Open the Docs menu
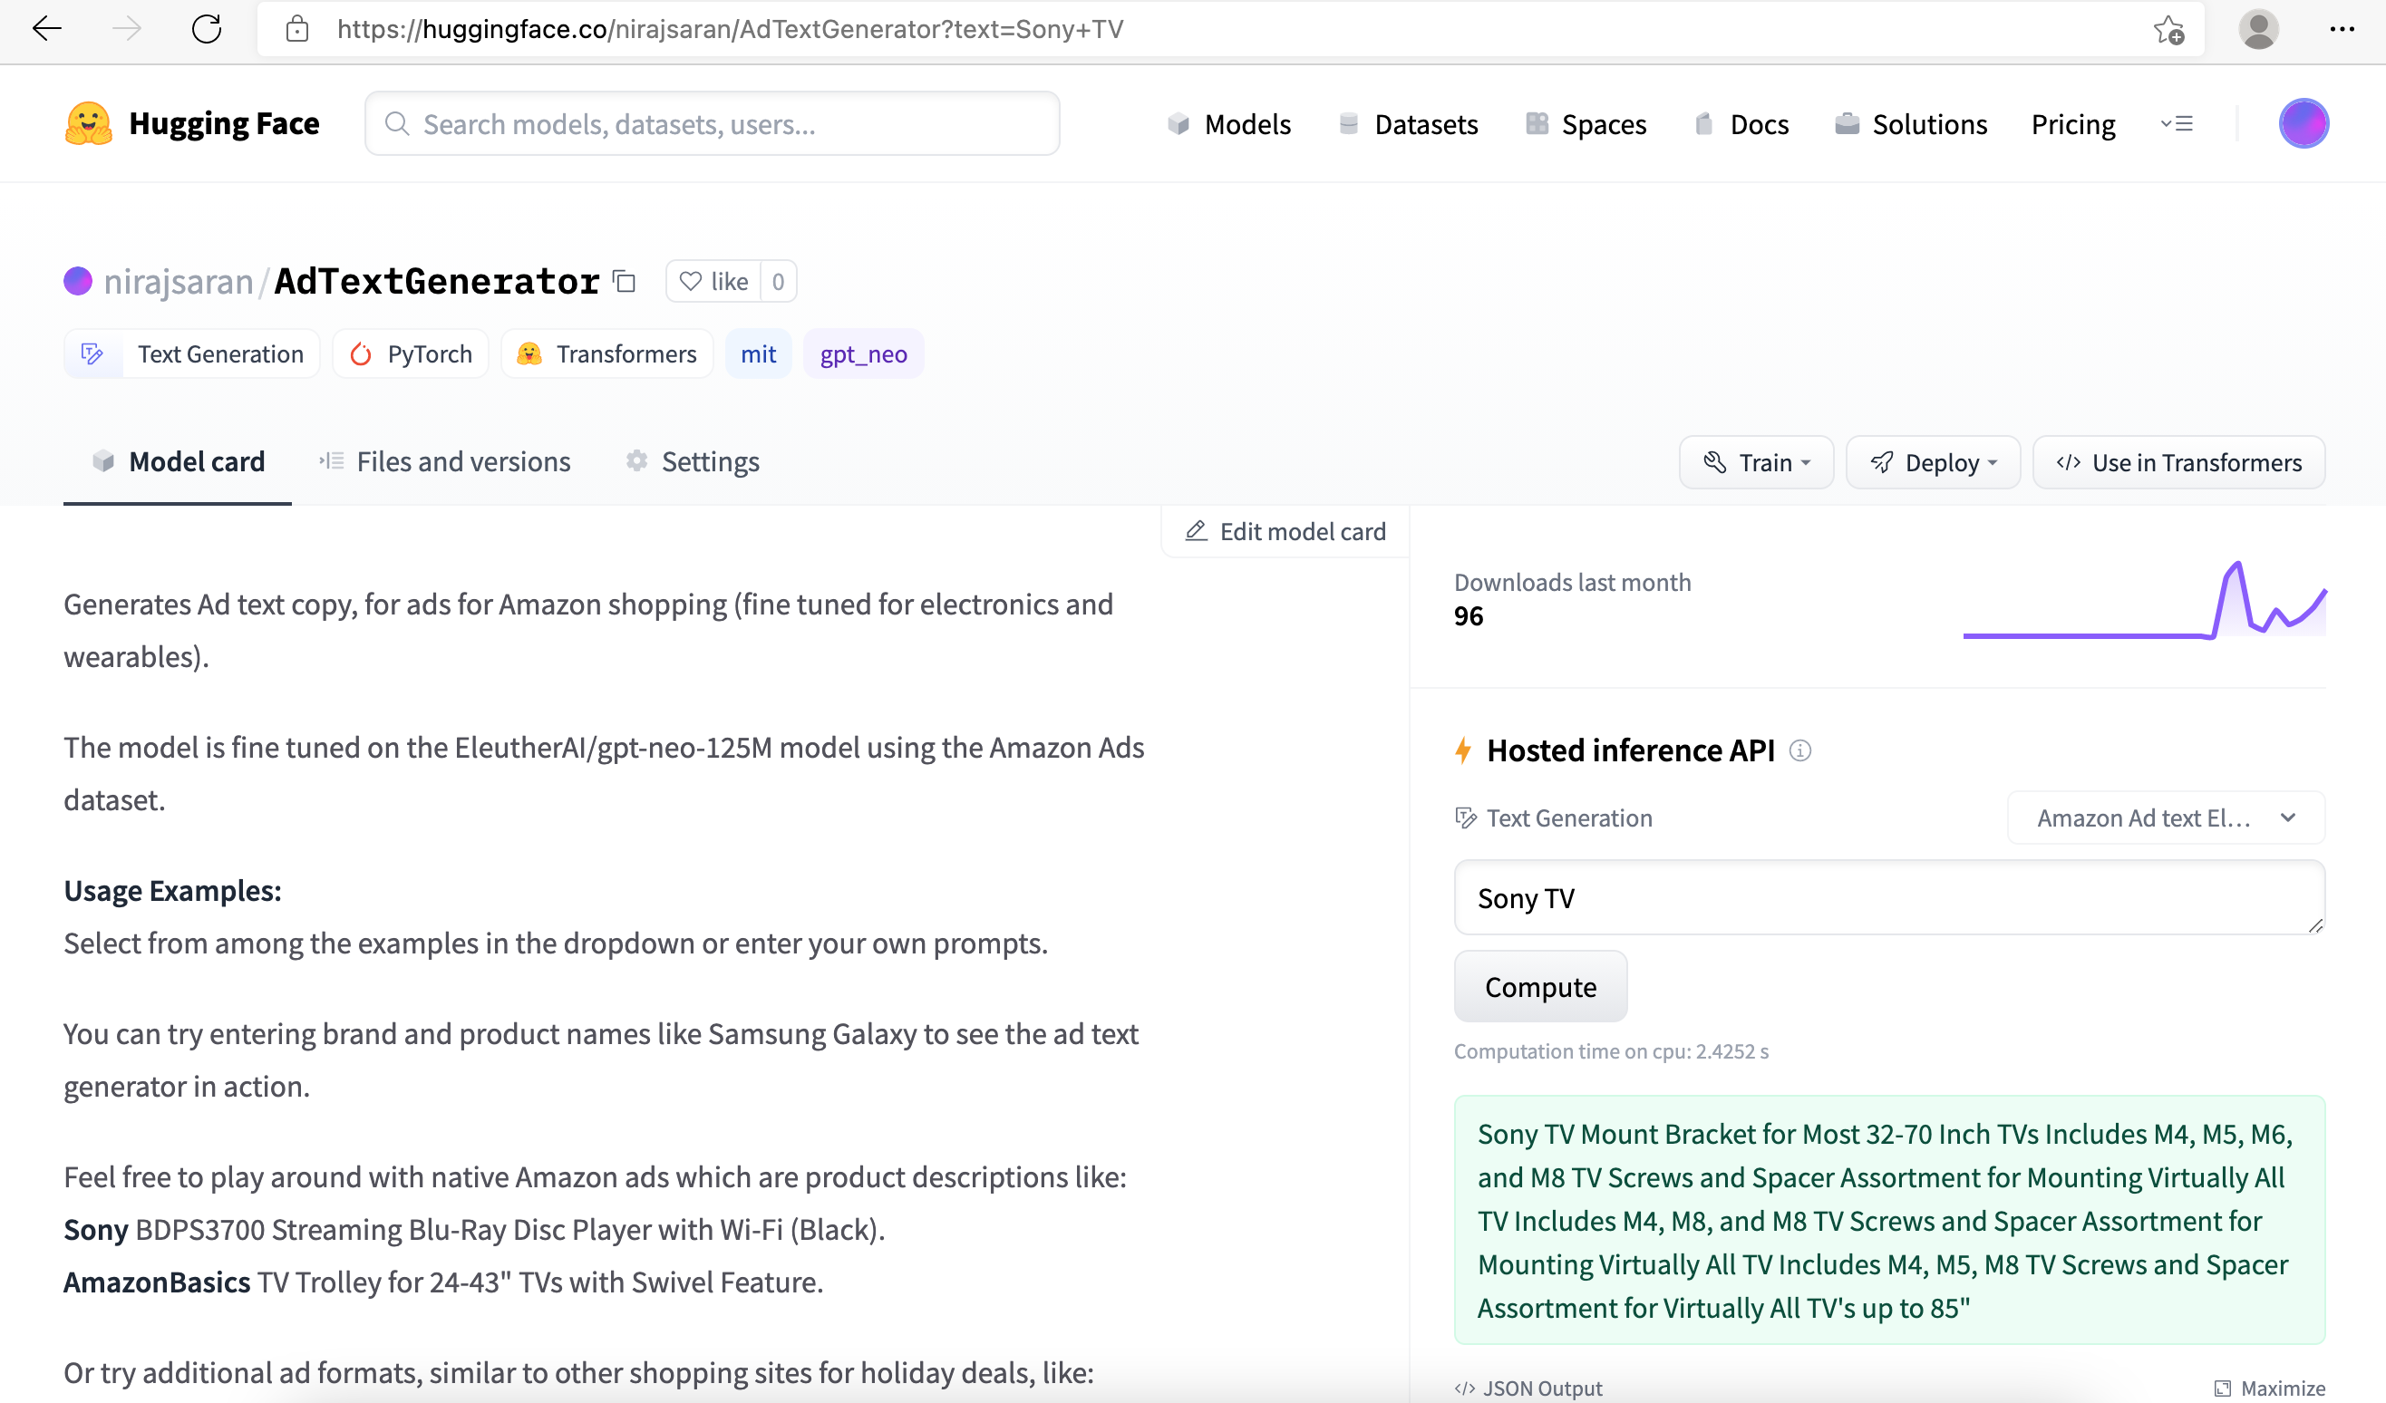This screenshot has height=1403, width=2386. (x=1741, y=124)
